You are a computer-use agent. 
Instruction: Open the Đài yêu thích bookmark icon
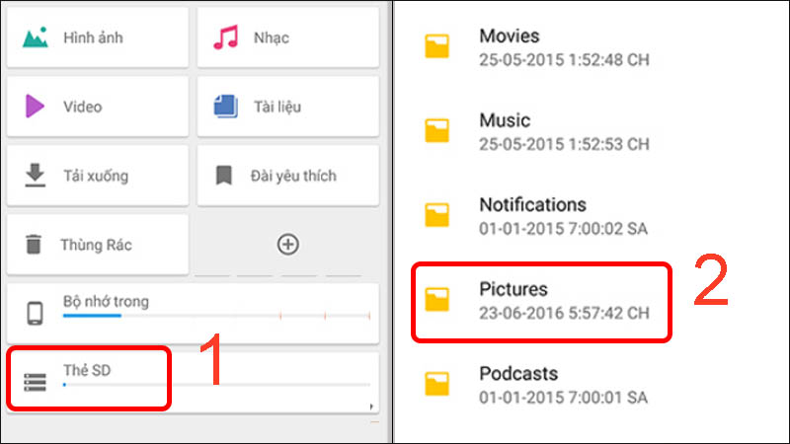click(x=224, y=176)
